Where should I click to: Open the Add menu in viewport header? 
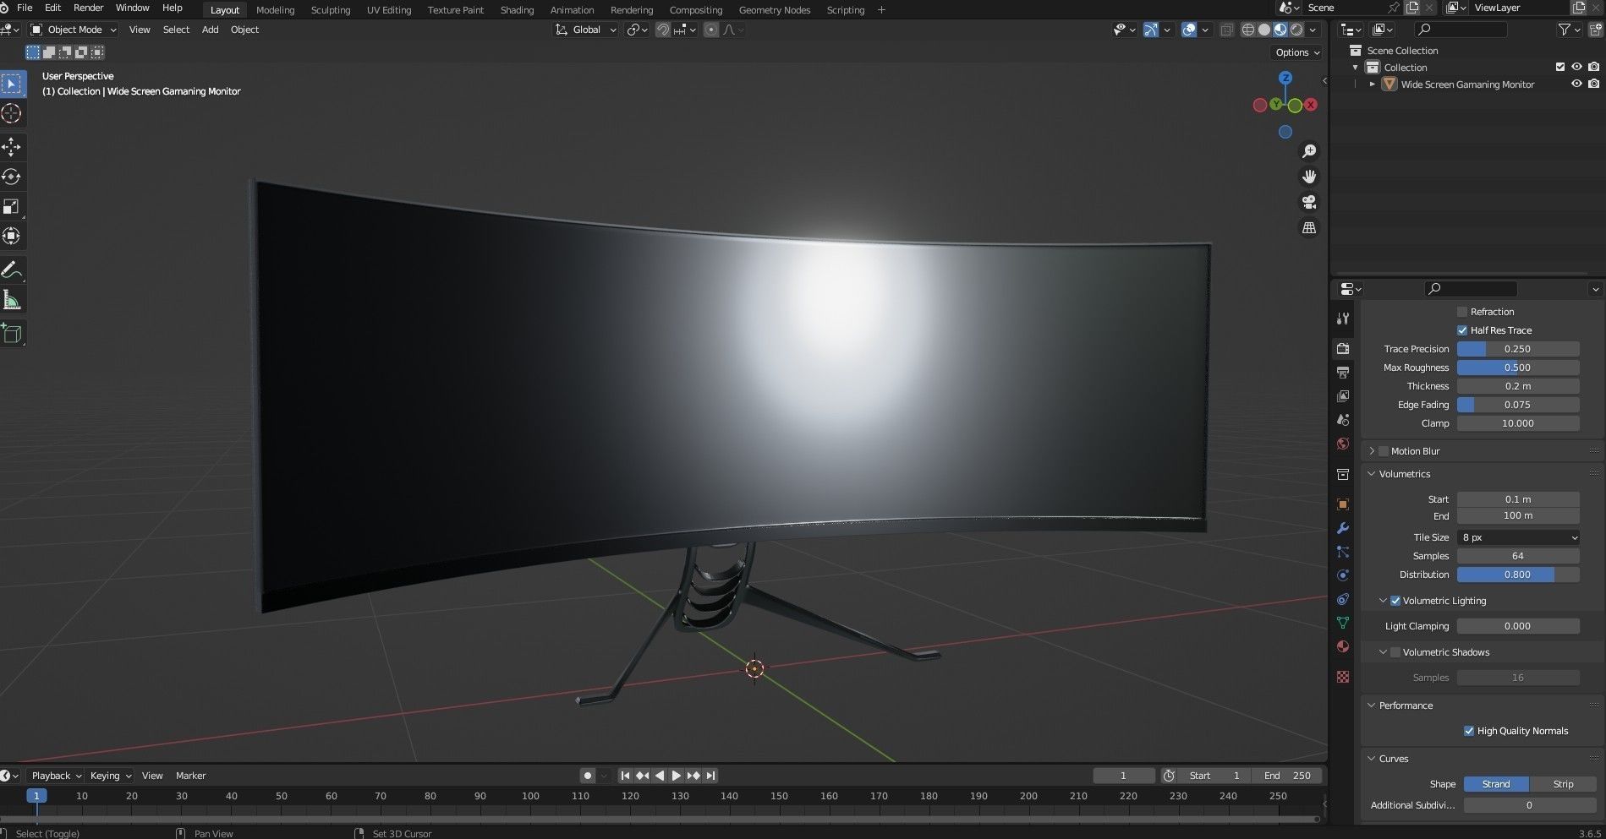coord(210,30)
